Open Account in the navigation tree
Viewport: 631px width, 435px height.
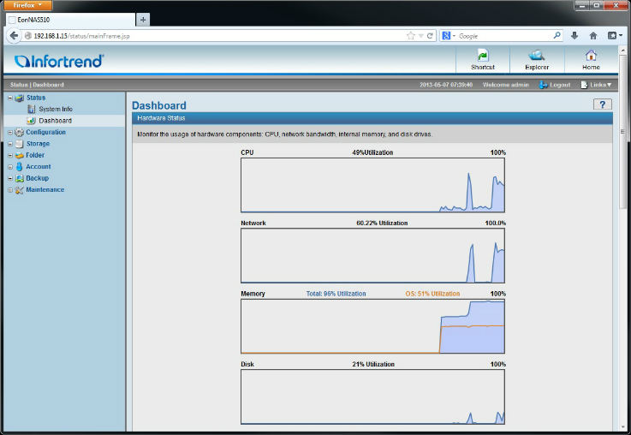coord(39,167)
